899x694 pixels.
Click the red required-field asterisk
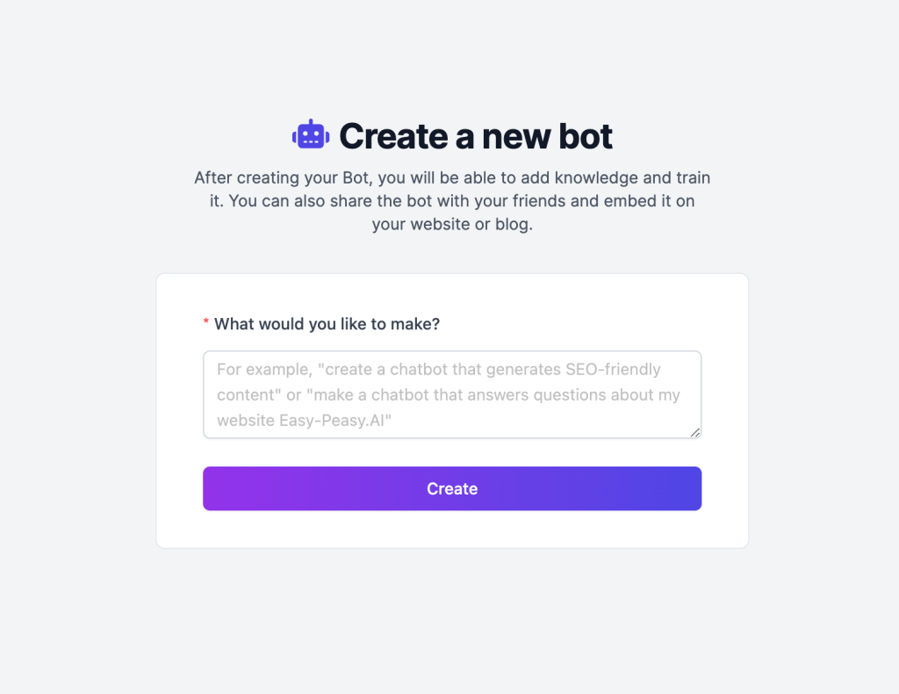[x=206, y=324]
